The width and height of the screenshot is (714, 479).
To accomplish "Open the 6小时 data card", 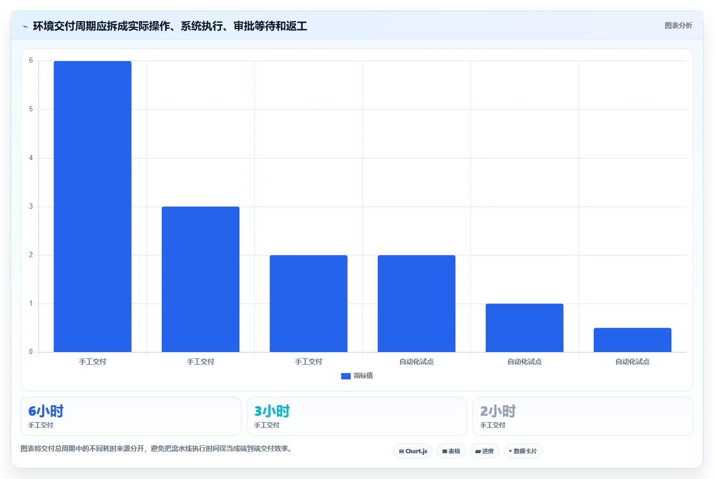I will 131,416.
